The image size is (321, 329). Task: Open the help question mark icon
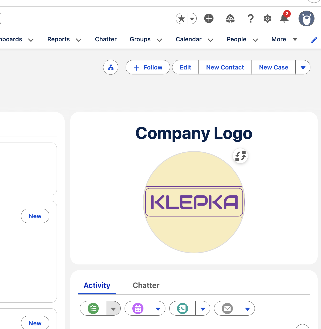click(250, 19)
